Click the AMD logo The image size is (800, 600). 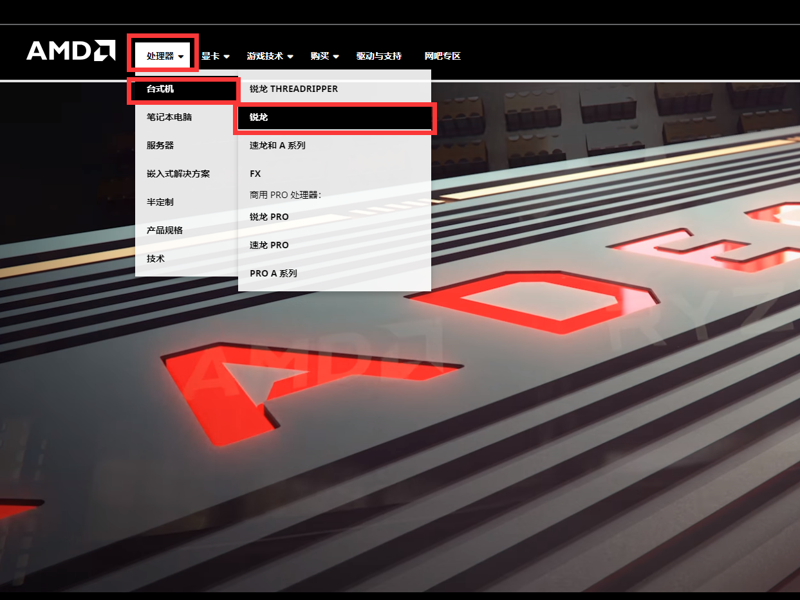click(71, 51)
